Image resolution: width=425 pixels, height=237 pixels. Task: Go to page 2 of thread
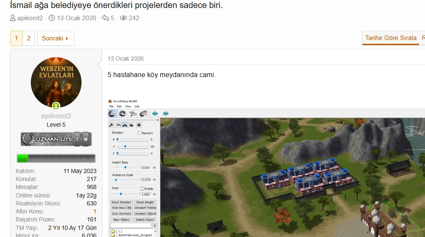28,38
